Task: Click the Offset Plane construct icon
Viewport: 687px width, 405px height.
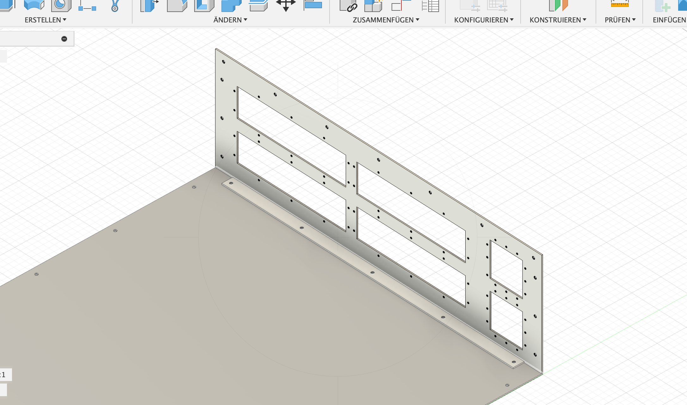Action: pos(559,5)
